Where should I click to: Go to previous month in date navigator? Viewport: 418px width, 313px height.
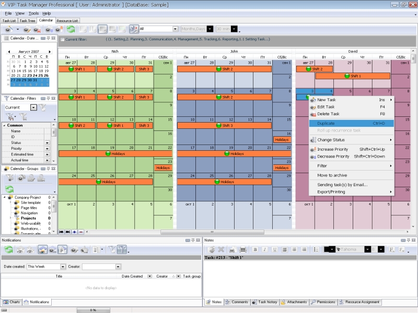[x=9, y=52]
